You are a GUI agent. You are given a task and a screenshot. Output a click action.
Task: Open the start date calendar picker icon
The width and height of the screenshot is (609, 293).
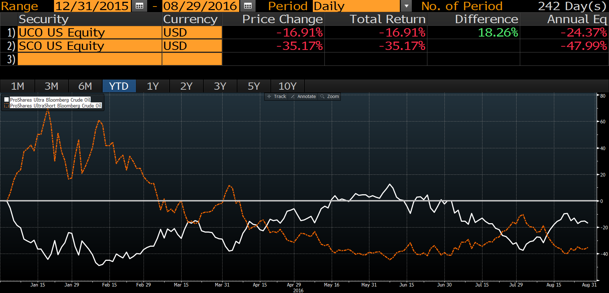[x=139, y=6]
